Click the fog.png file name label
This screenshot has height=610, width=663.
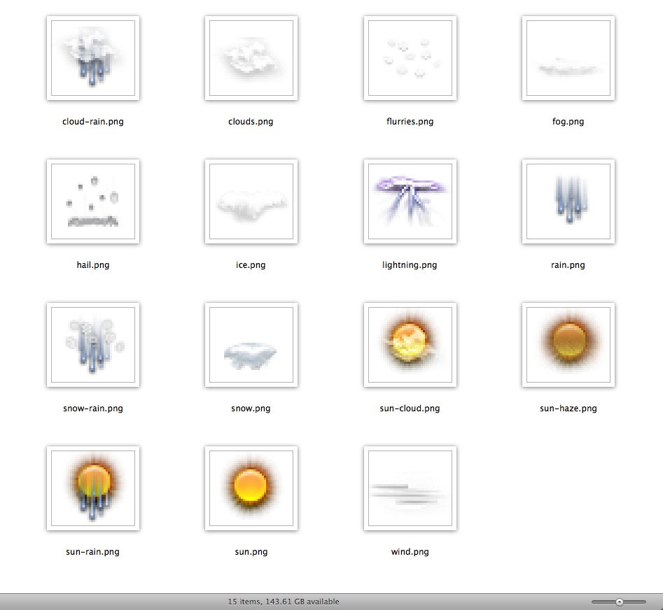point(568,122)
